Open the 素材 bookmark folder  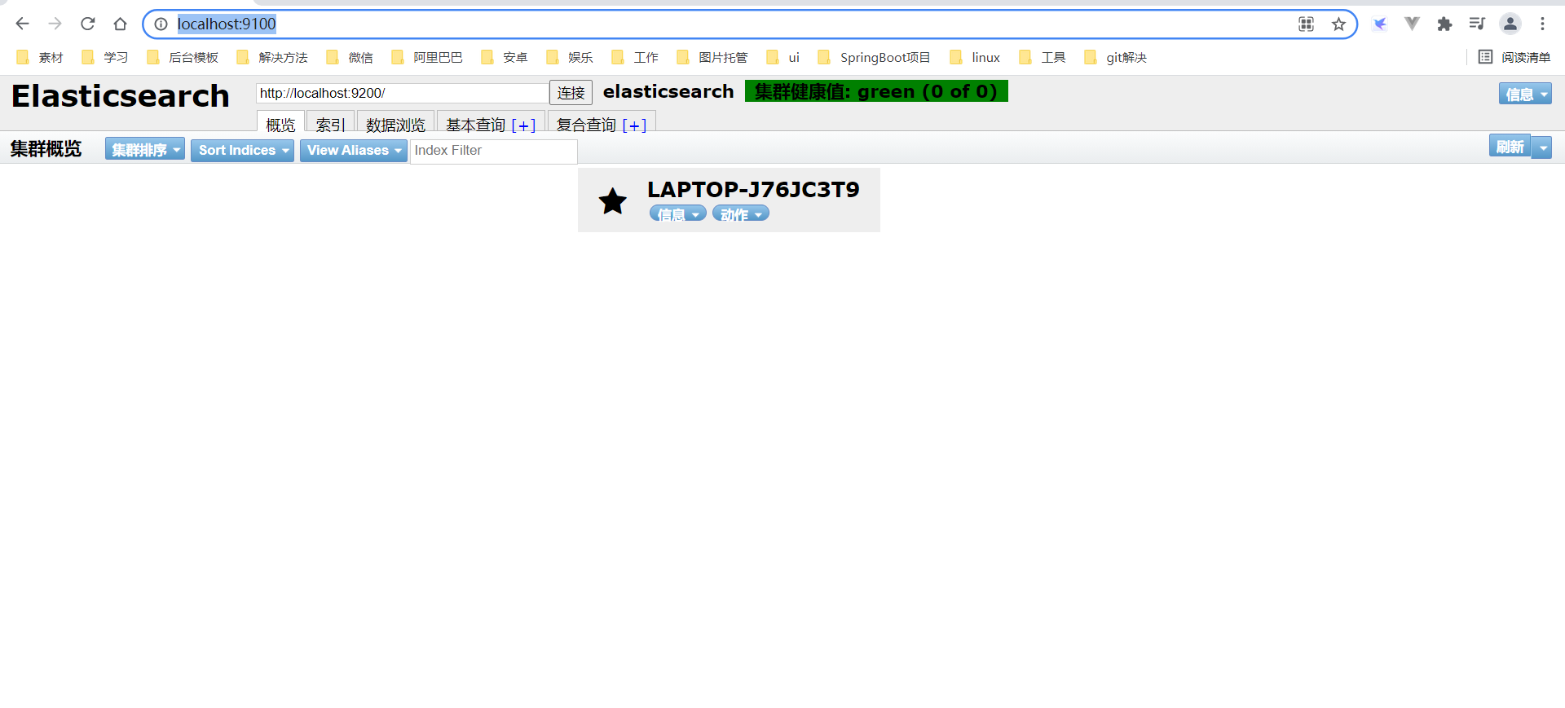[40, 57]
